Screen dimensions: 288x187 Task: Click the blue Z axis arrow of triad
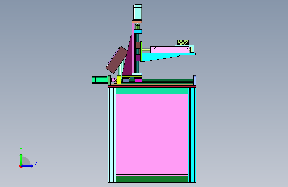point(28,166)
